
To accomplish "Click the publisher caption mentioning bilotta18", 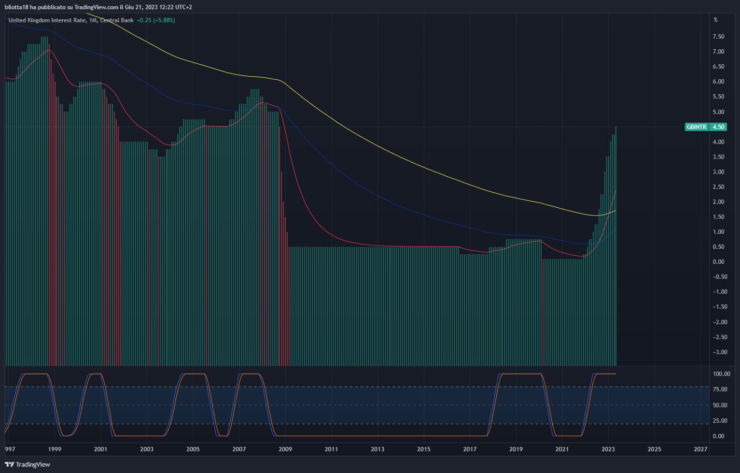I will 98,7.
